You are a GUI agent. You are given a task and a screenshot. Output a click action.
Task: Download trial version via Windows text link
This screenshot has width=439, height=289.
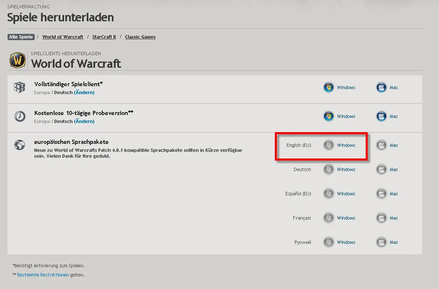pos(346,116)
